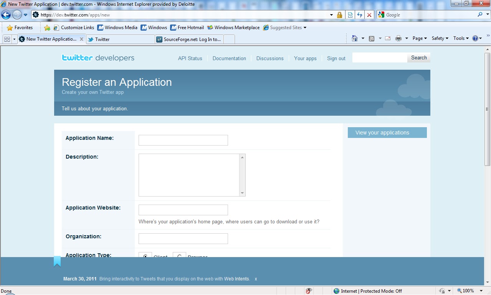Focus the Organization field

(x=183, y=239)
